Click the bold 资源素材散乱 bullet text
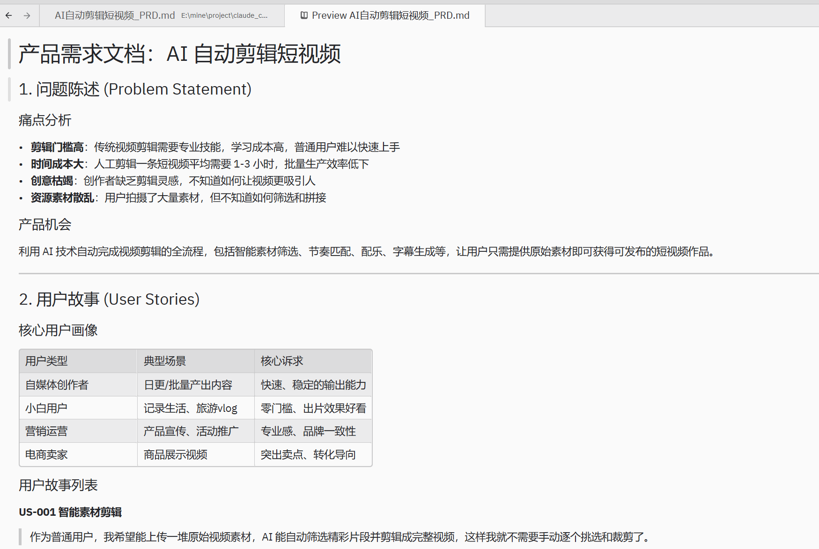The height and width of the screenshot is (549, 819). pos(62,198)
